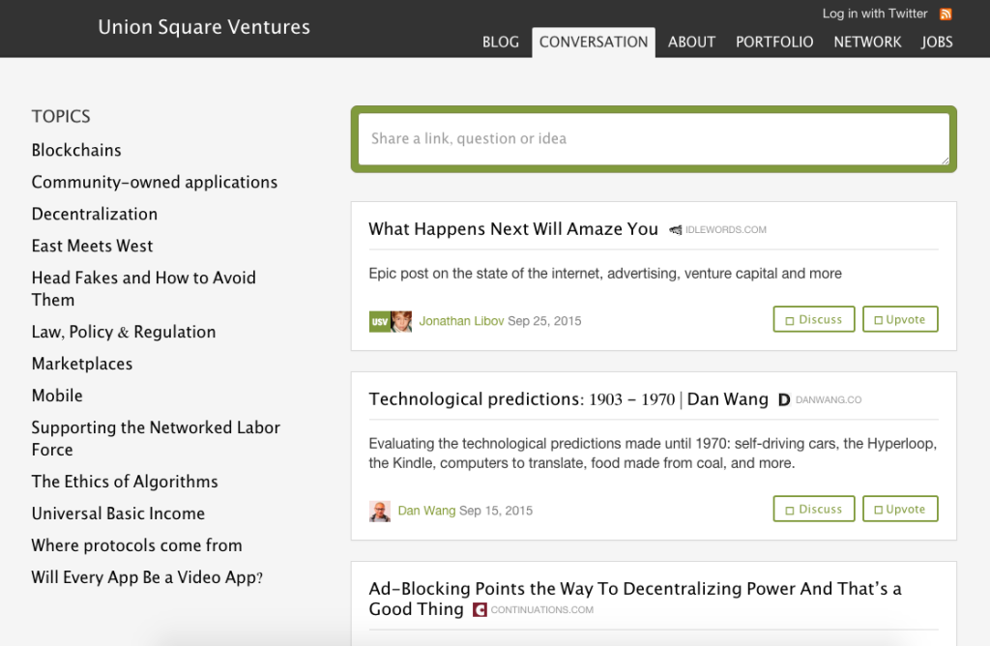This screenshot has width=990, height=646.
Task: Open the East Meets West topic
Action: 92,247
